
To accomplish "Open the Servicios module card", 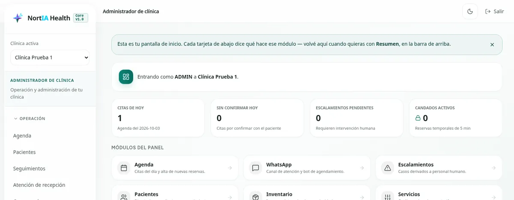I will coord(439,193).
